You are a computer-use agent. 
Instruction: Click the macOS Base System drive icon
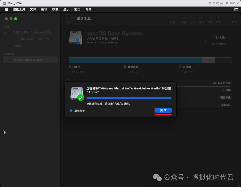pos(76,38)
